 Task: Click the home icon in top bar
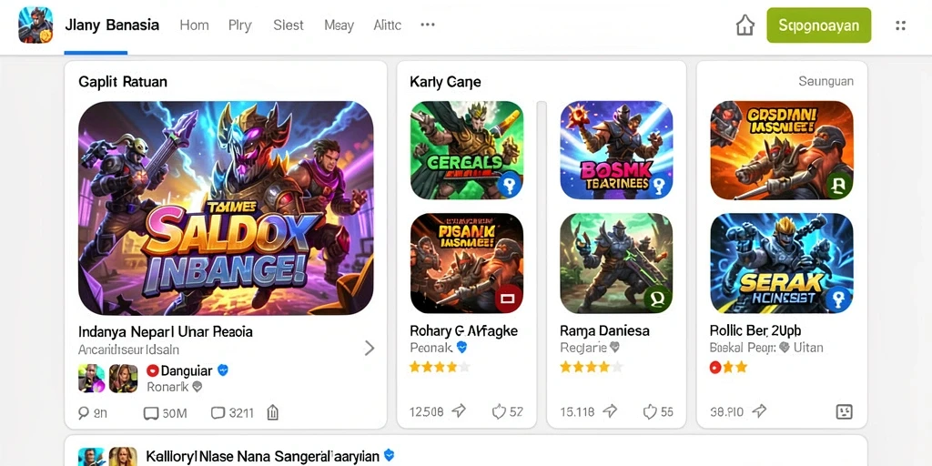click(x=745, y=25)
